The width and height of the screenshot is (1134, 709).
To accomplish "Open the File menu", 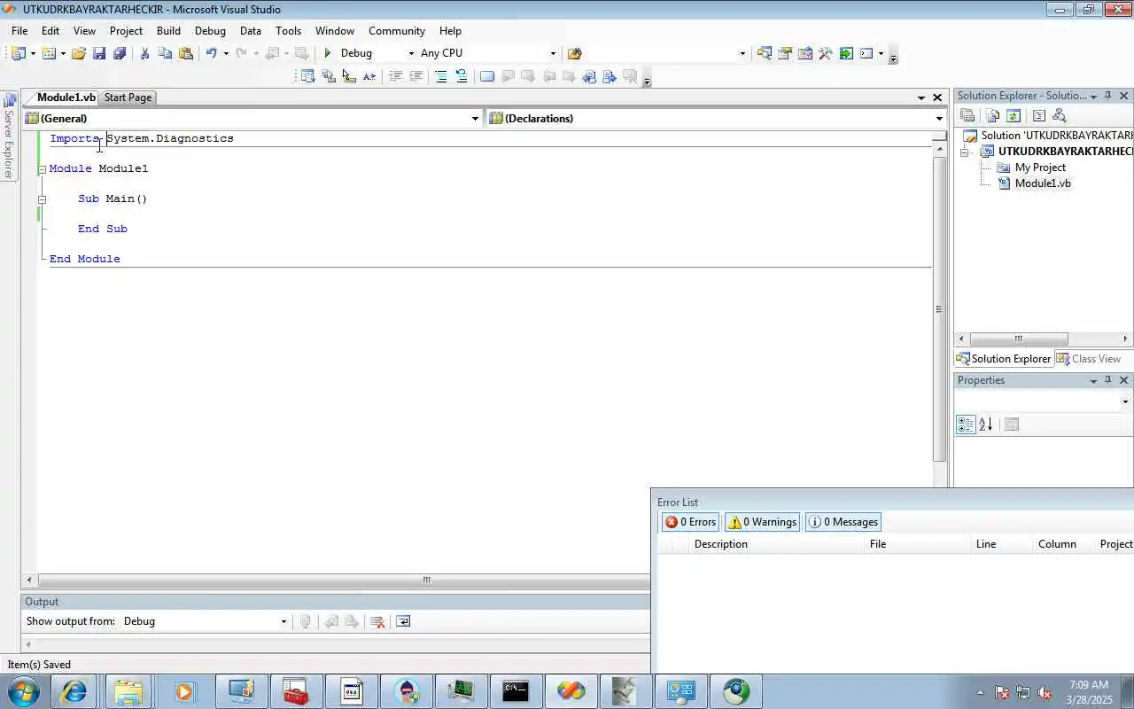I will pos(19,30).
